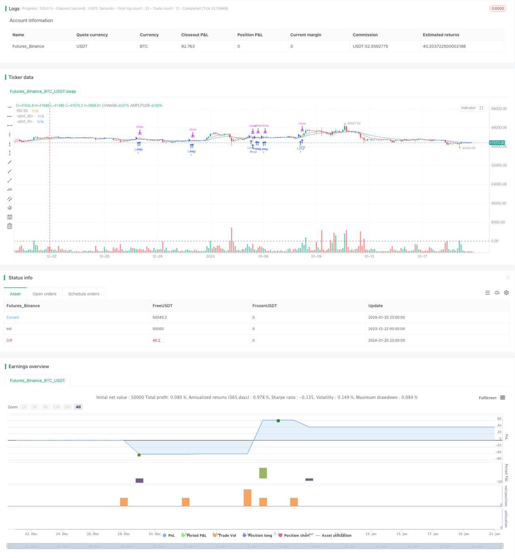Switch to the Open orders tab
This screenshot has width=515, height=558.
pos(44,294)
